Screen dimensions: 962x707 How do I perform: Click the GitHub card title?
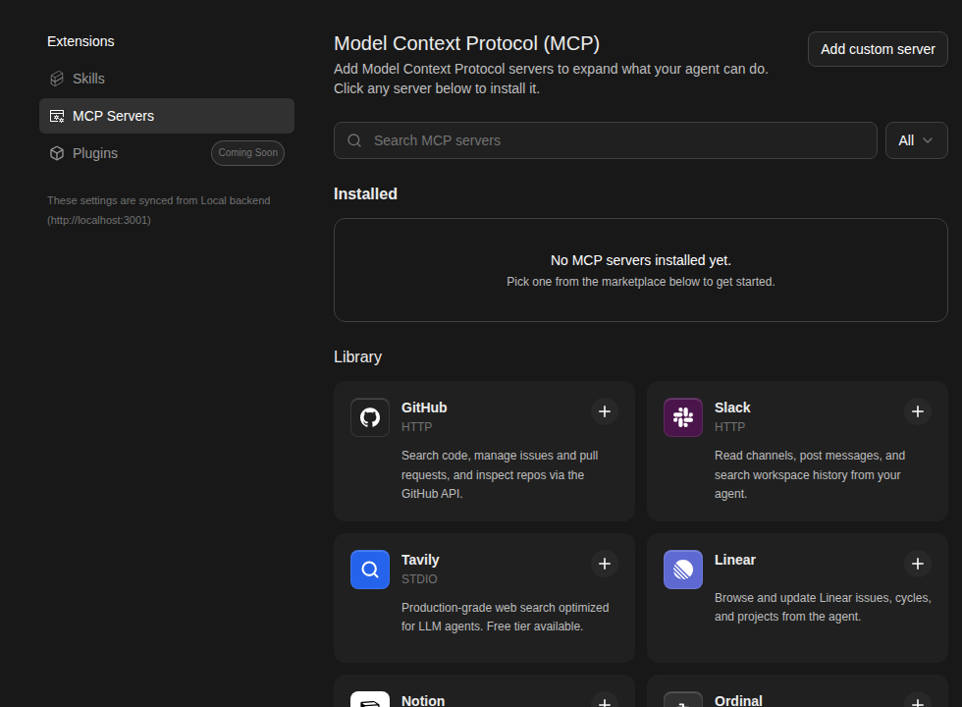[424, 408]
